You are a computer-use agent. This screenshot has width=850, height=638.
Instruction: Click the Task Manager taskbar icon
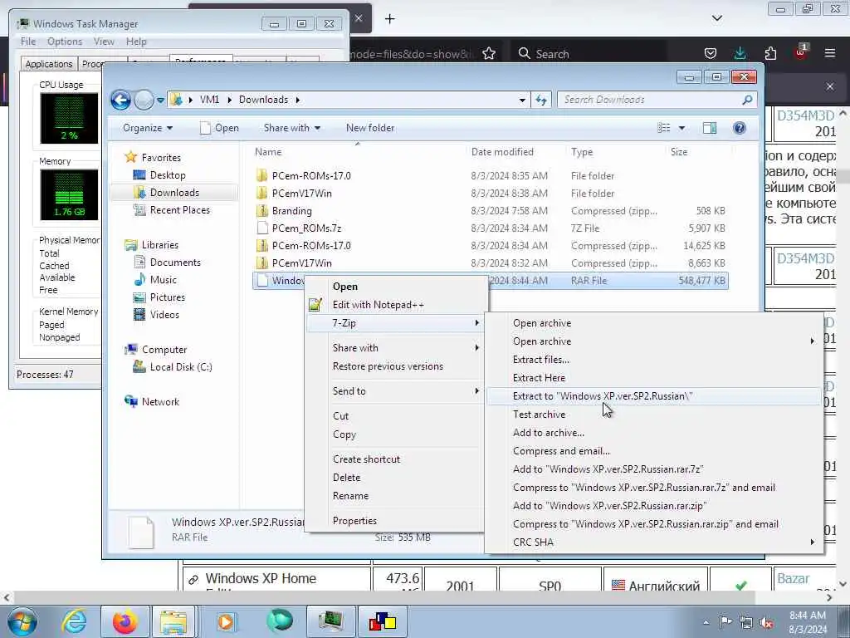tap(330, 621)
